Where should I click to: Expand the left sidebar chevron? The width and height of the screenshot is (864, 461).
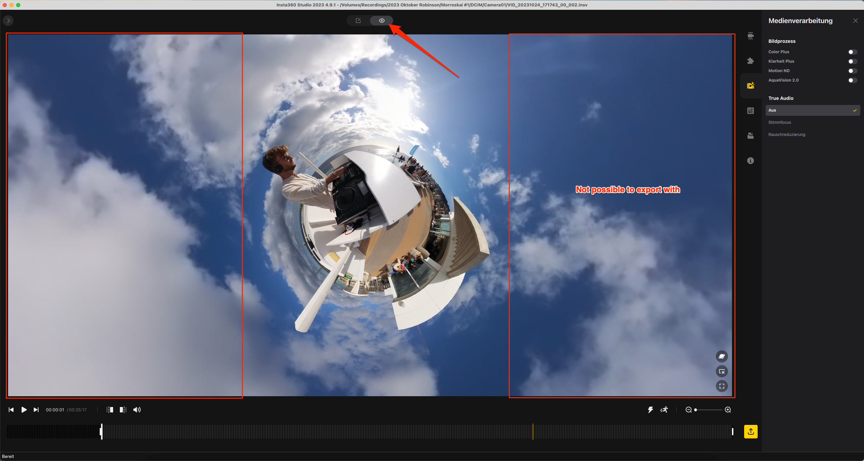tap(8, 21)
